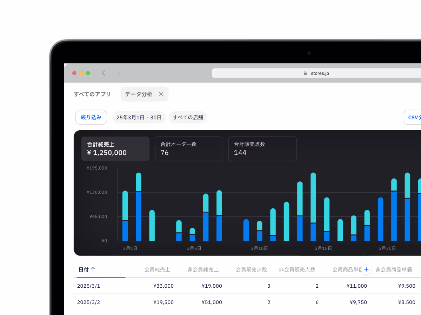Open the すべての店舗 store filter

point(188,117)
